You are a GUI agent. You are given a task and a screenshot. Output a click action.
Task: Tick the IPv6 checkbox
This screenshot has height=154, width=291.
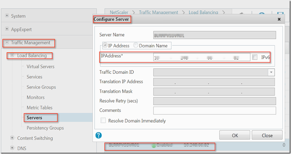pyautogui.click(x=255, y=57)
